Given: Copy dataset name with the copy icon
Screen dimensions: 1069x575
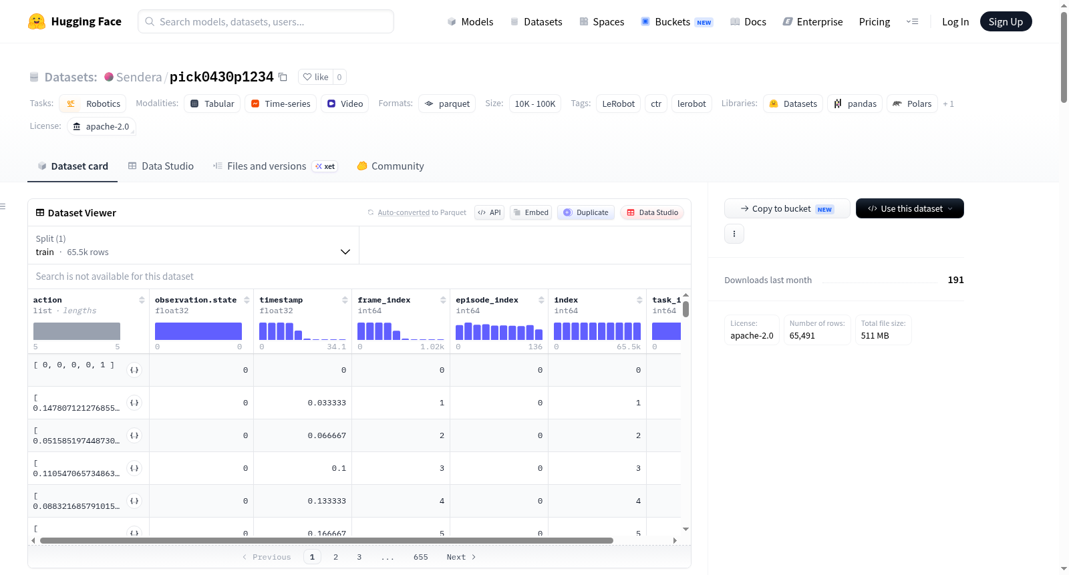Looking at the screenshot, I should (x=283, y=77).
